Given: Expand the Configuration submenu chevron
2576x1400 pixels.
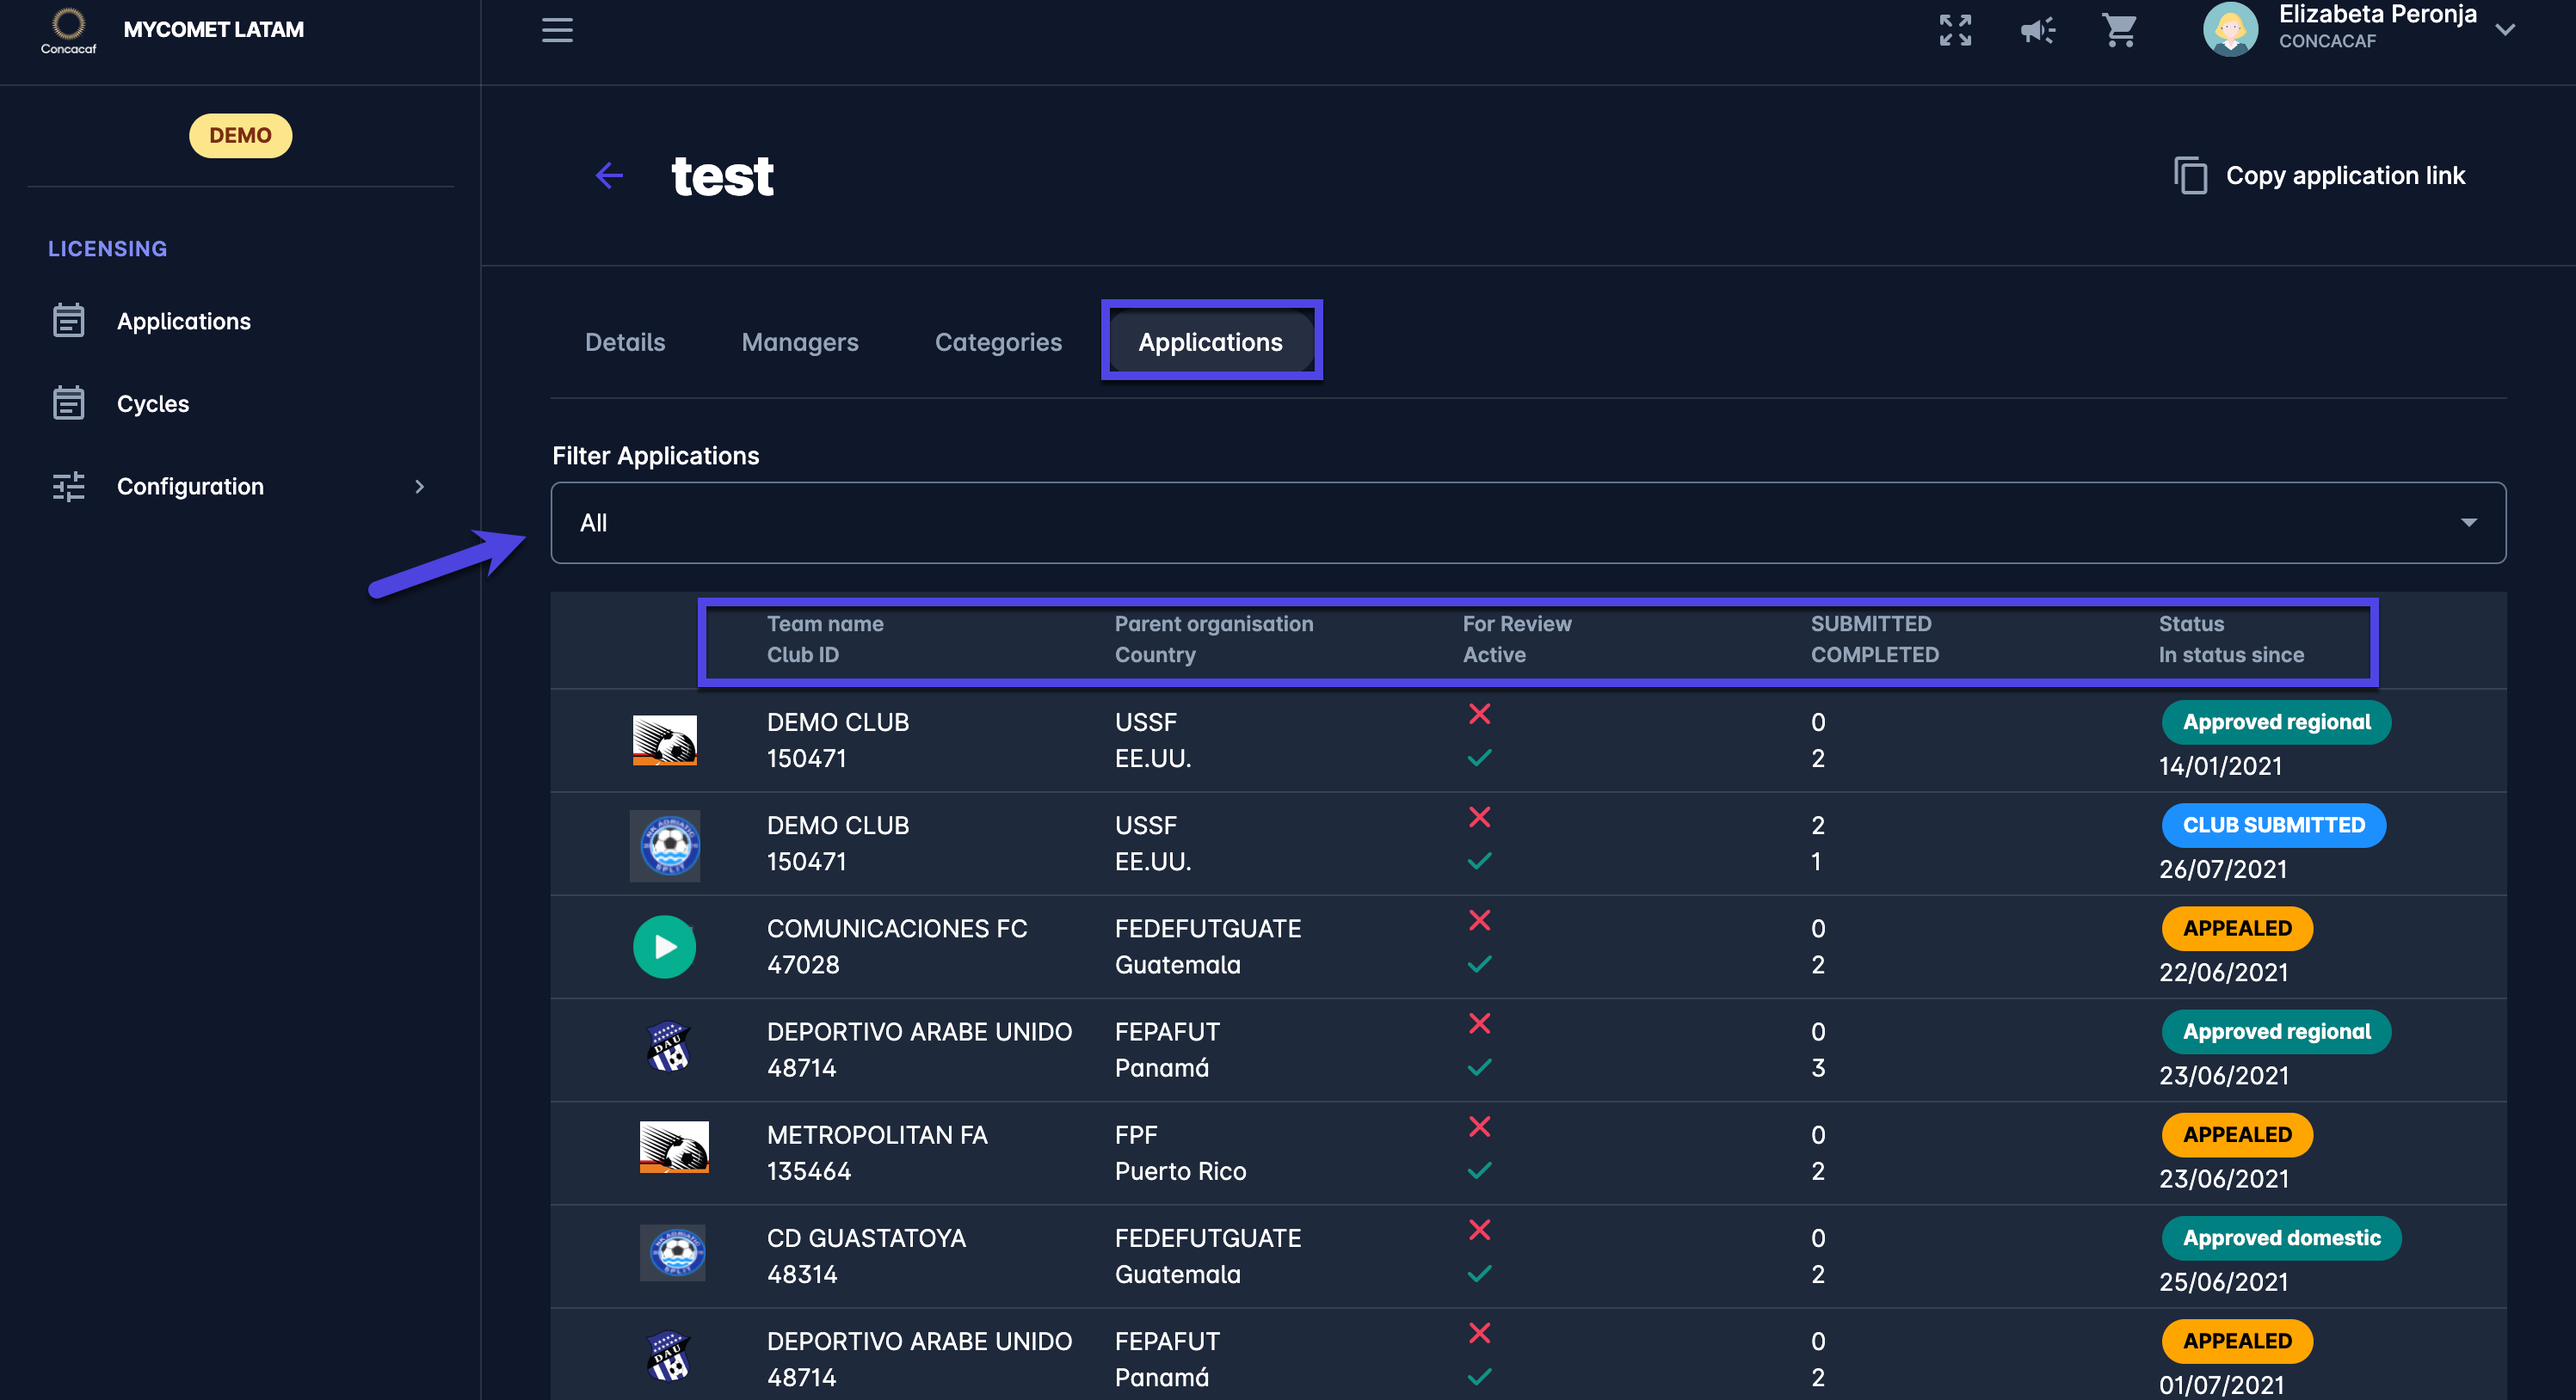Looking at the screenshot, I should tap(419, 487).
